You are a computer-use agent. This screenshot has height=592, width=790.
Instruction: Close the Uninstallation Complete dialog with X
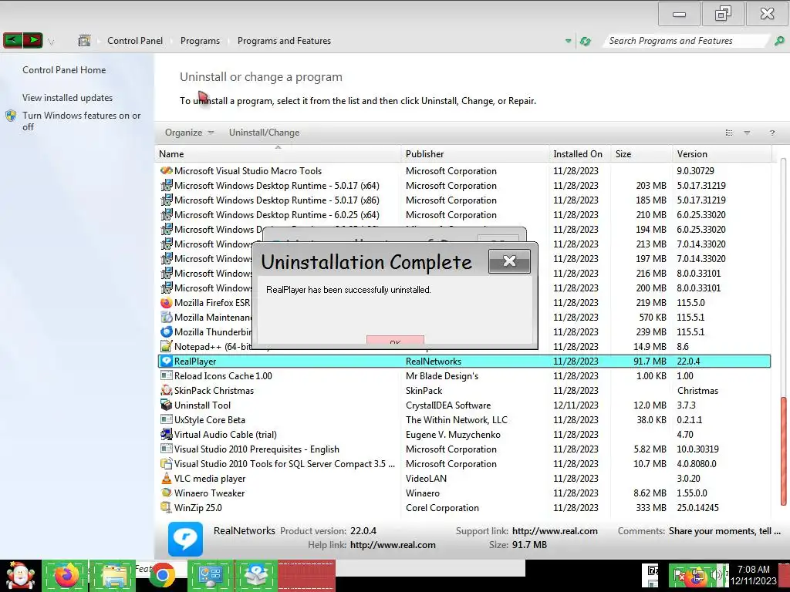point(509,261)
